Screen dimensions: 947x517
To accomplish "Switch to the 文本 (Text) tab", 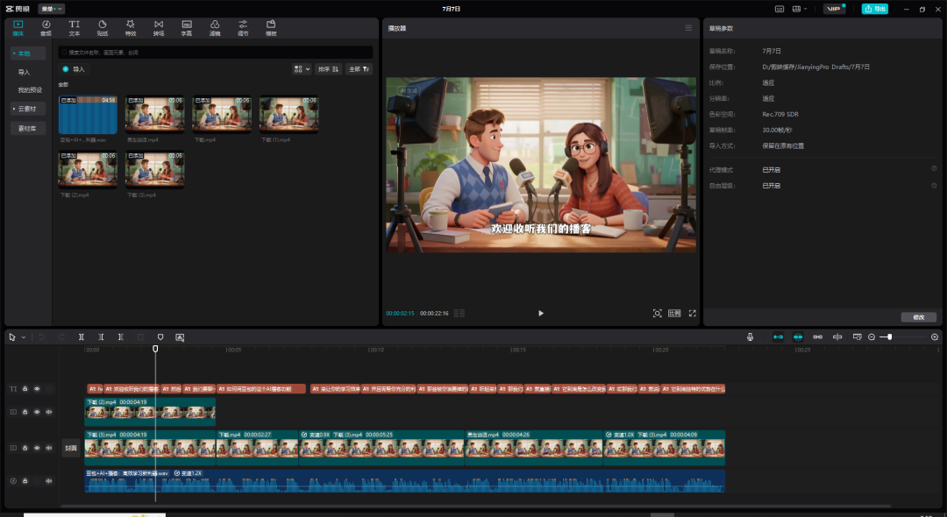I will pyautogui.click(x=75, y=27).
